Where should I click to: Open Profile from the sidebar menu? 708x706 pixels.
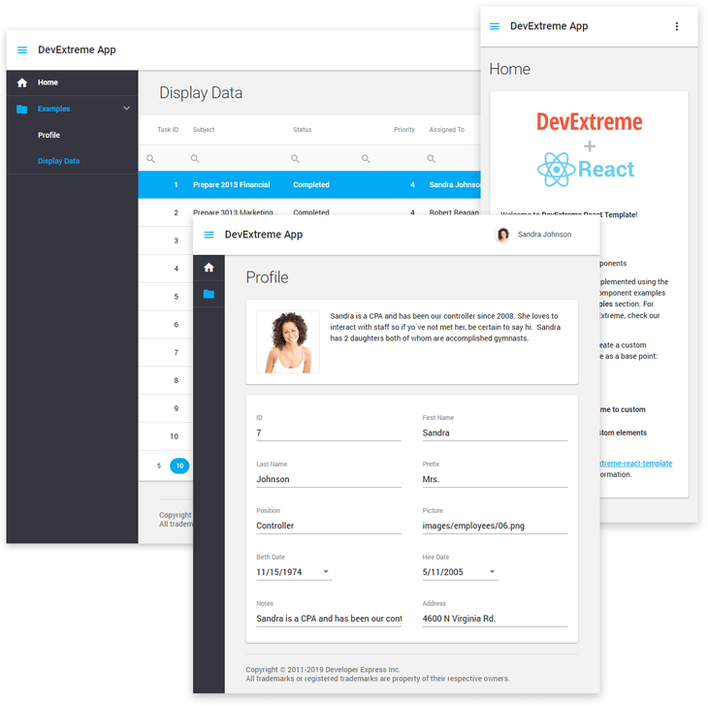pyautogui.click(x=72, y=135)
